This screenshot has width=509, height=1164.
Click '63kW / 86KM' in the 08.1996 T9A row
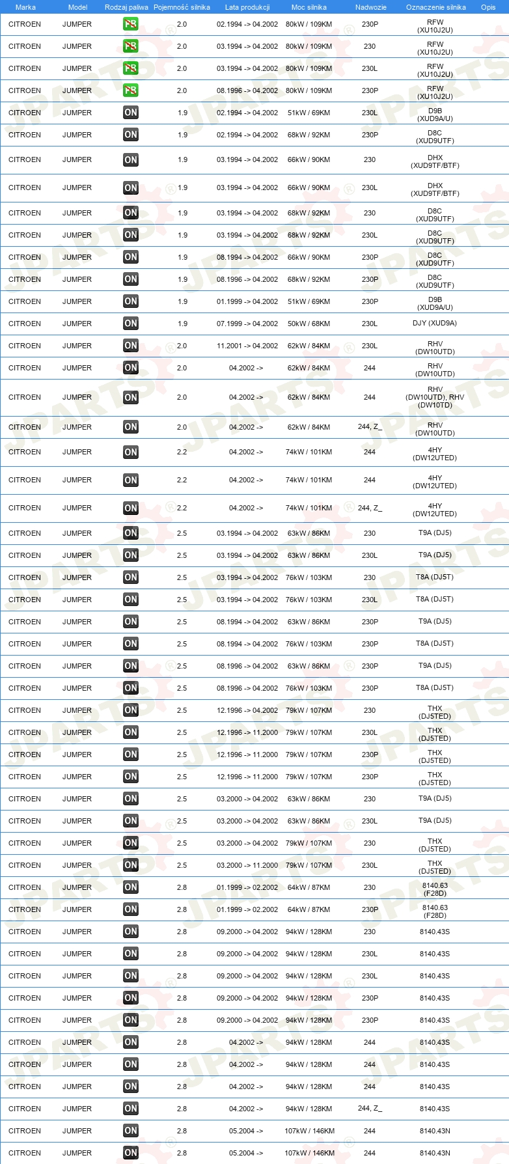309,666
